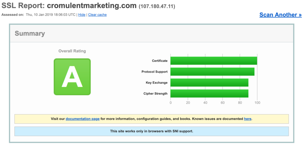Screen dimensions: 303x147
Task: Select the Protocol Support score bar
Action: [212, 72]
